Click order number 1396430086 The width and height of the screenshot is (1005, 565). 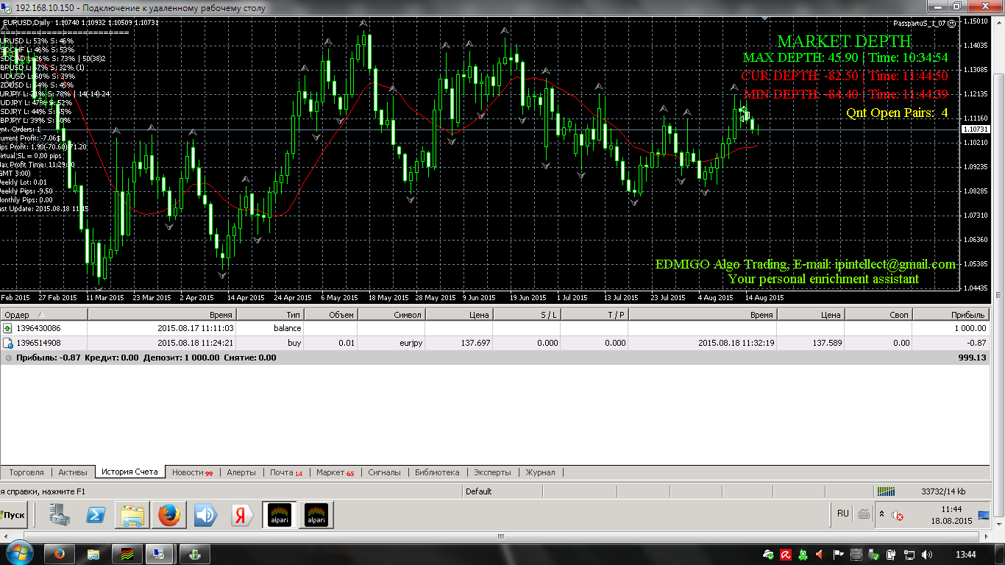pyautogui.click(x=39, y=328)
